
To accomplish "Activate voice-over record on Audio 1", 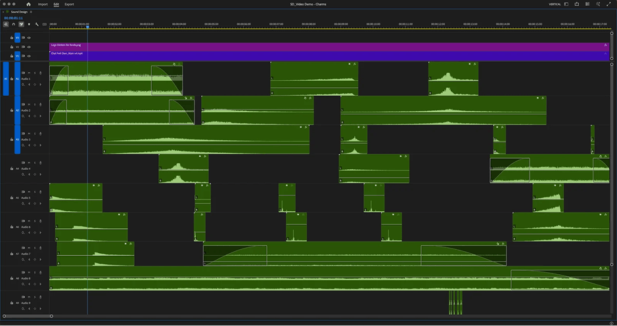I will click(x=41, y=73).
